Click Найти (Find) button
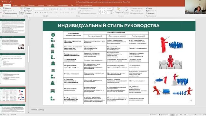 (149, 8)
